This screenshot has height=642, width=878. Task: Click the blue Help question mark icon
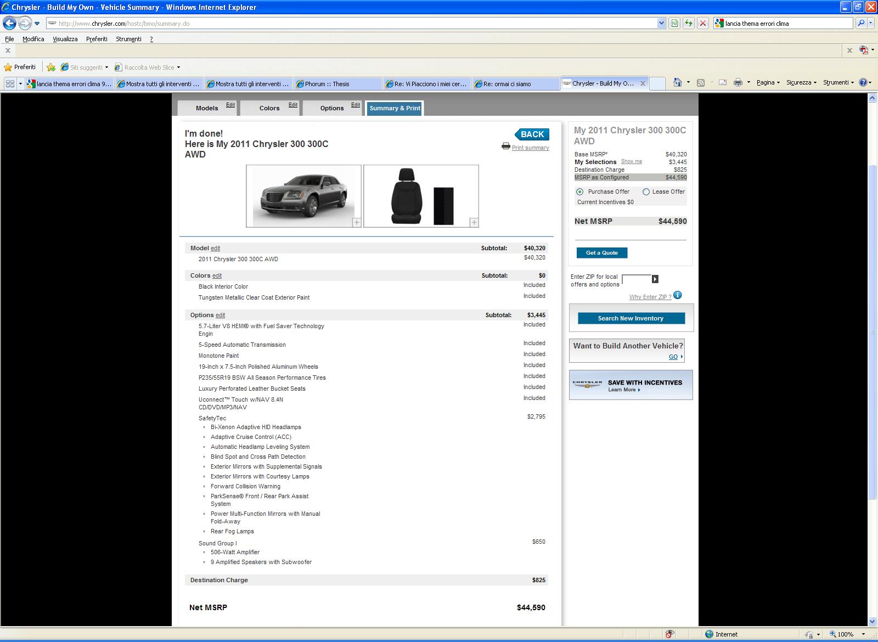863,82
